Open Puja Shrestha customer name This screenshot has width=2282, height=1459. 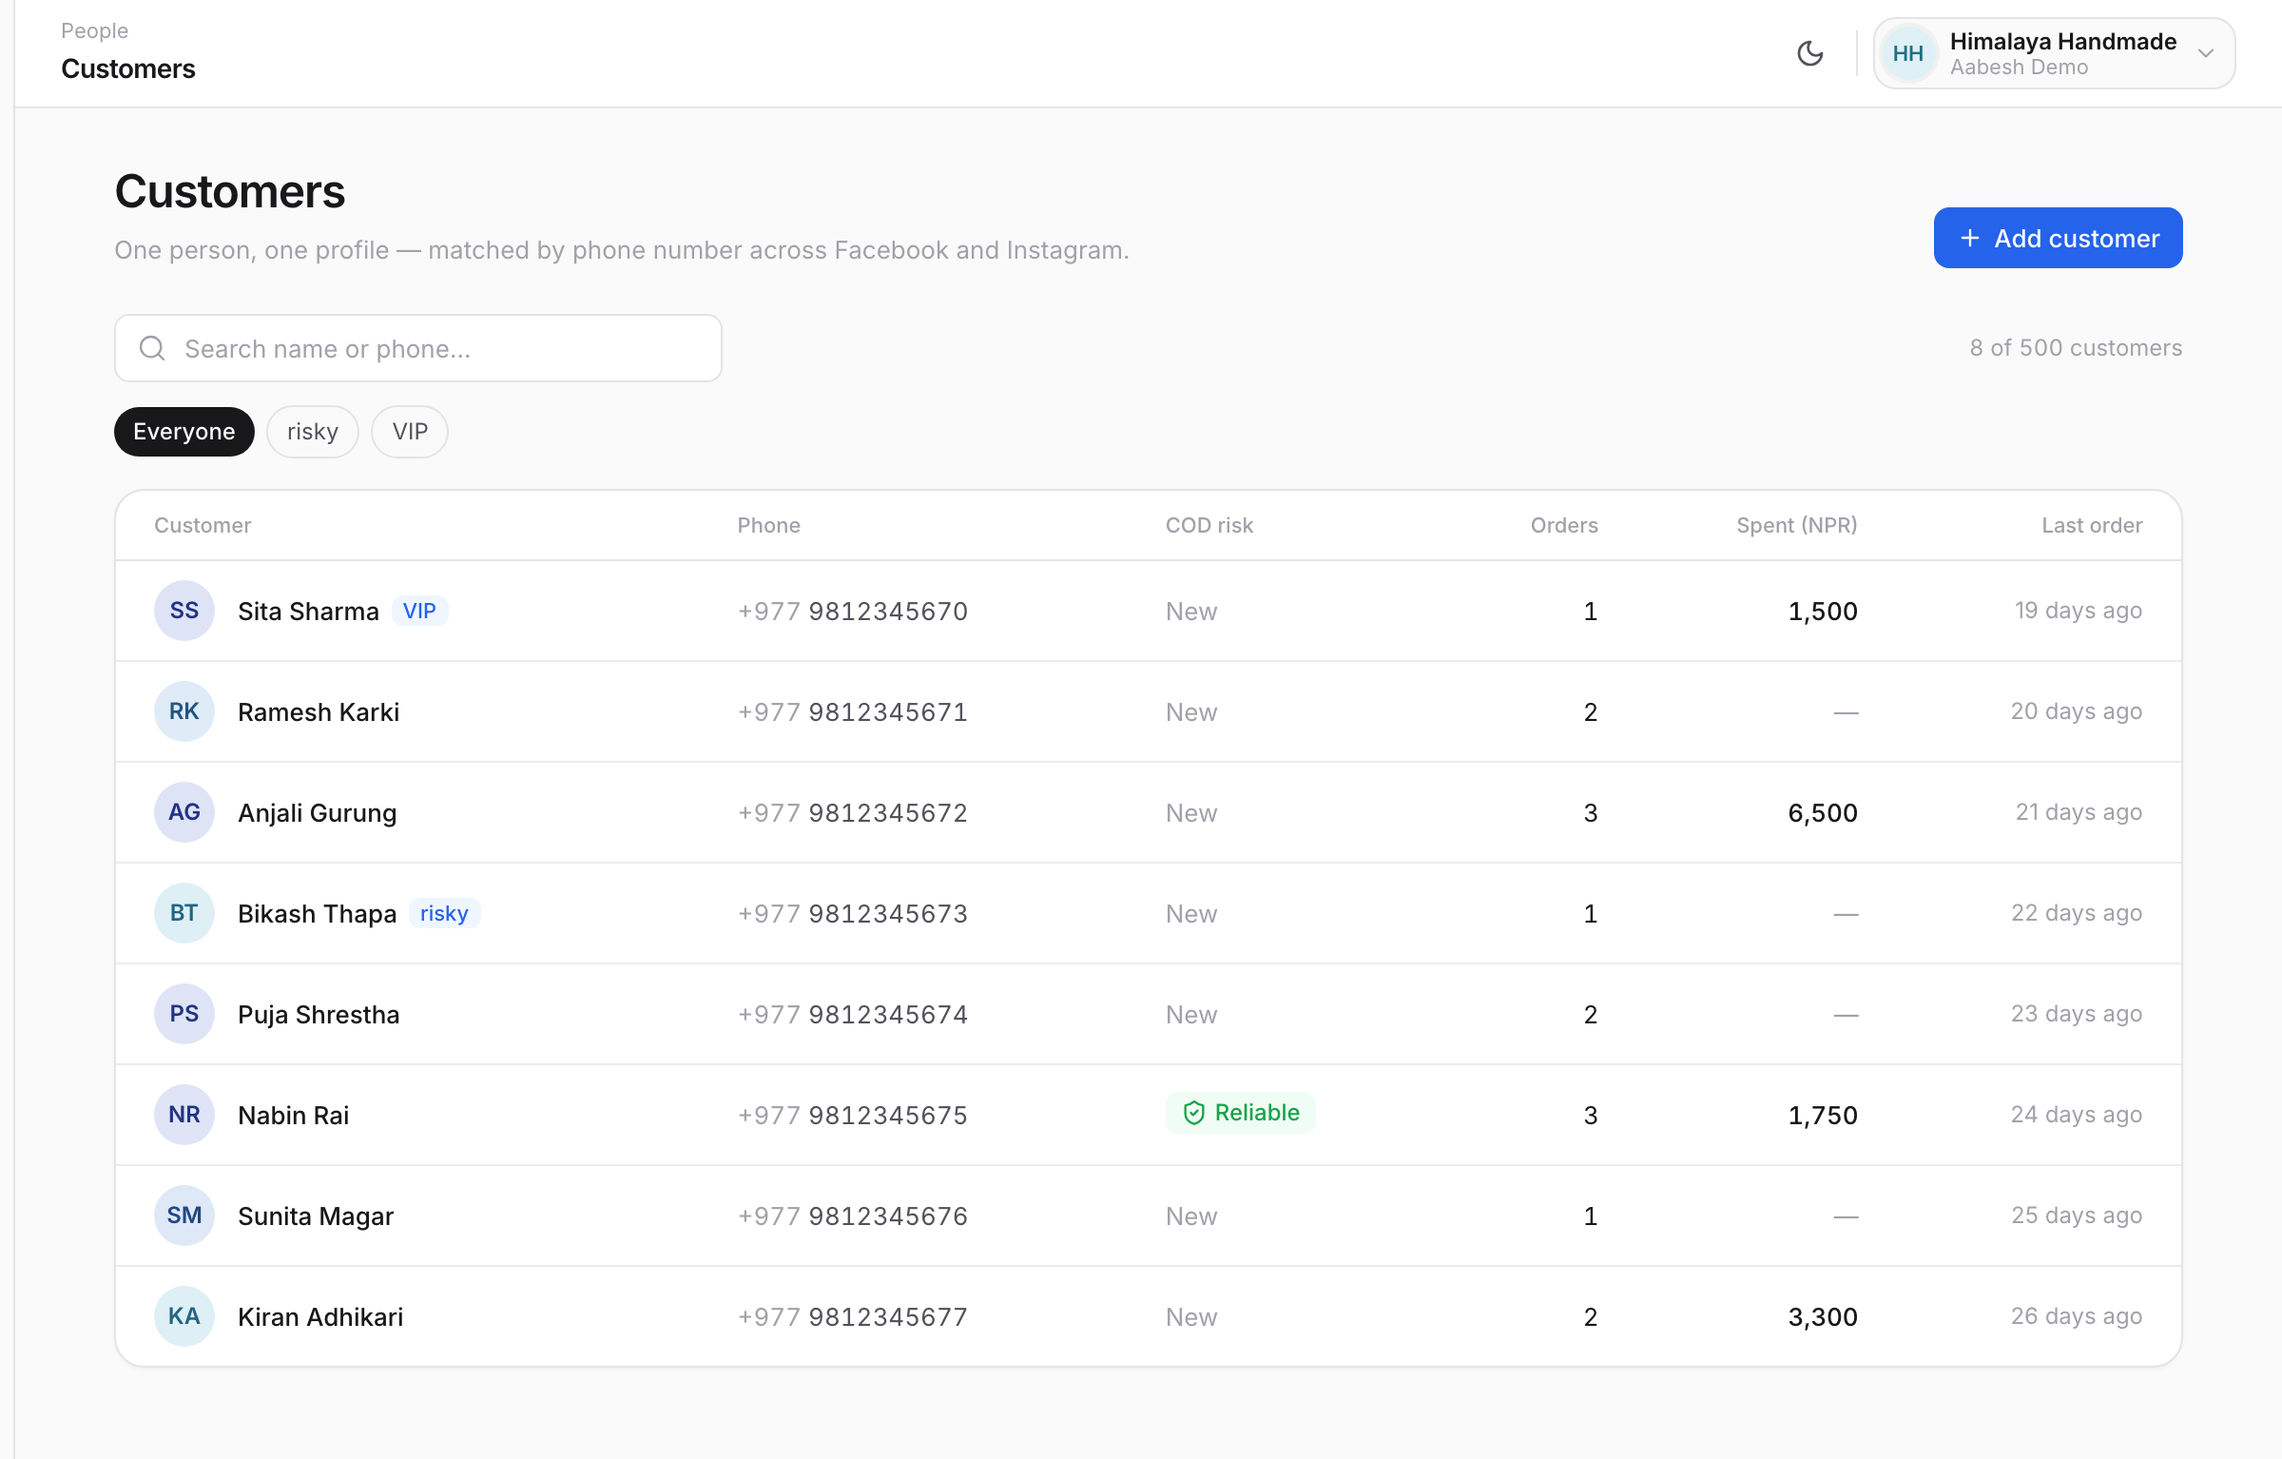(319, 1015)
